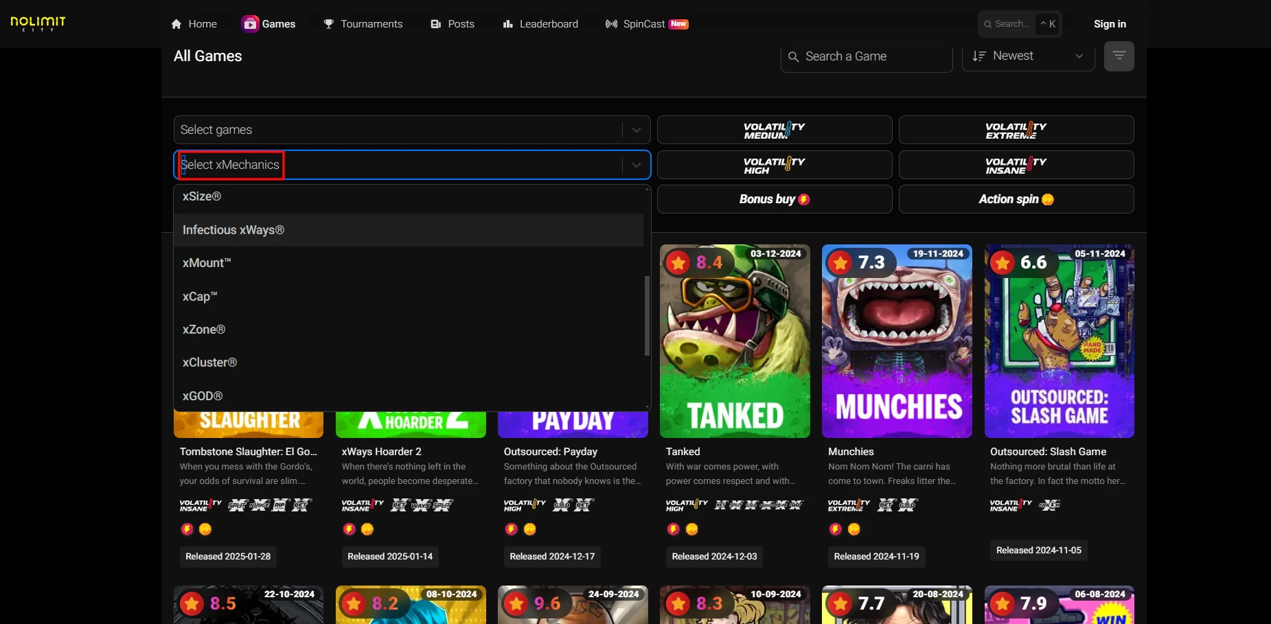
Task: Open Tanked title link
Action: 683,452
